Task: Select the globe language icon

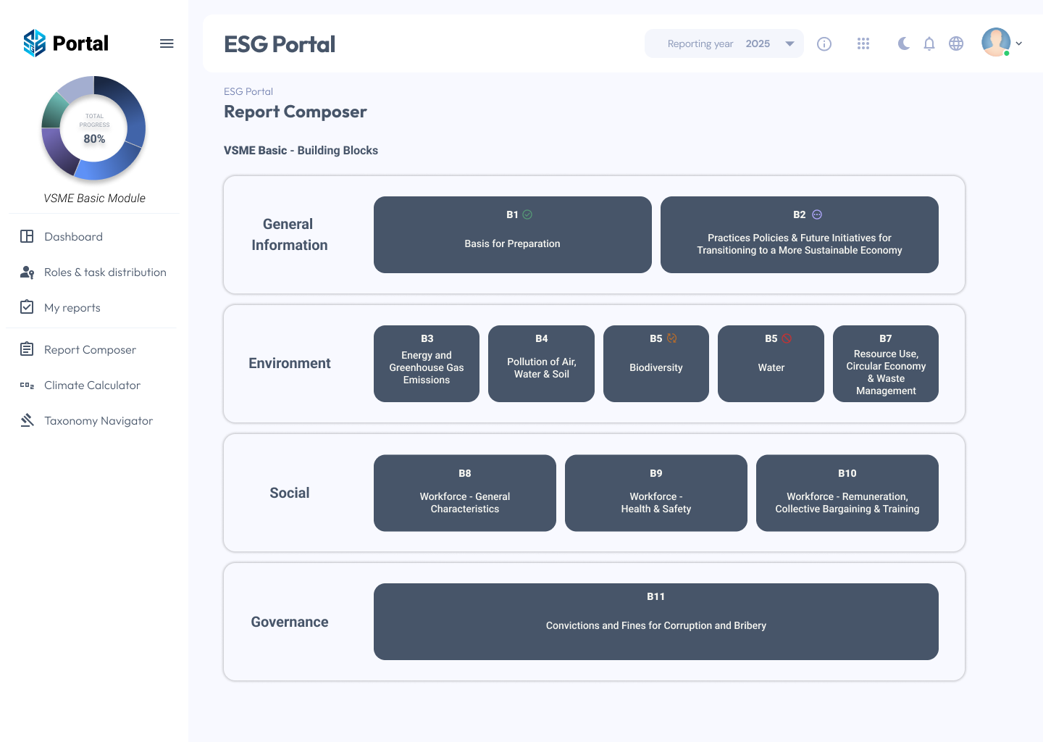Action: click(956, 43)
